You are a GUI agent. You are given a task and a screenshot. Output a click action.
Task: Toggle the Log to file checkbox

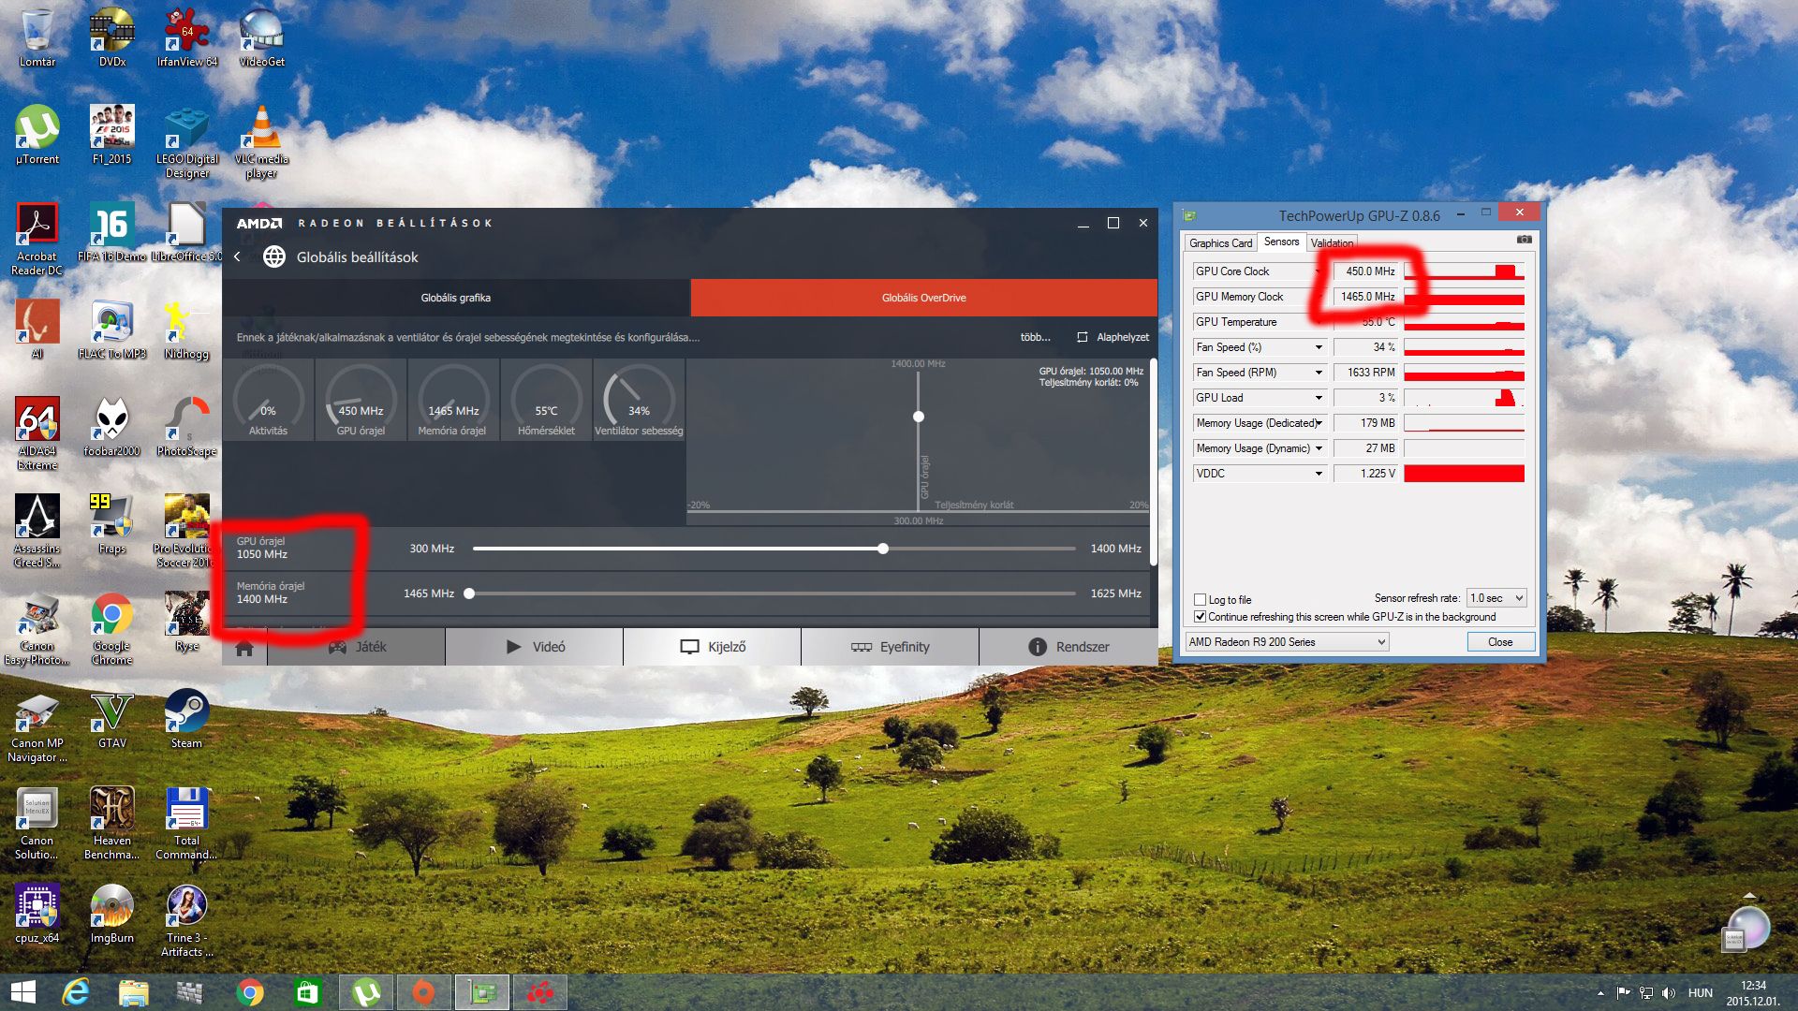pos(1200,599)
